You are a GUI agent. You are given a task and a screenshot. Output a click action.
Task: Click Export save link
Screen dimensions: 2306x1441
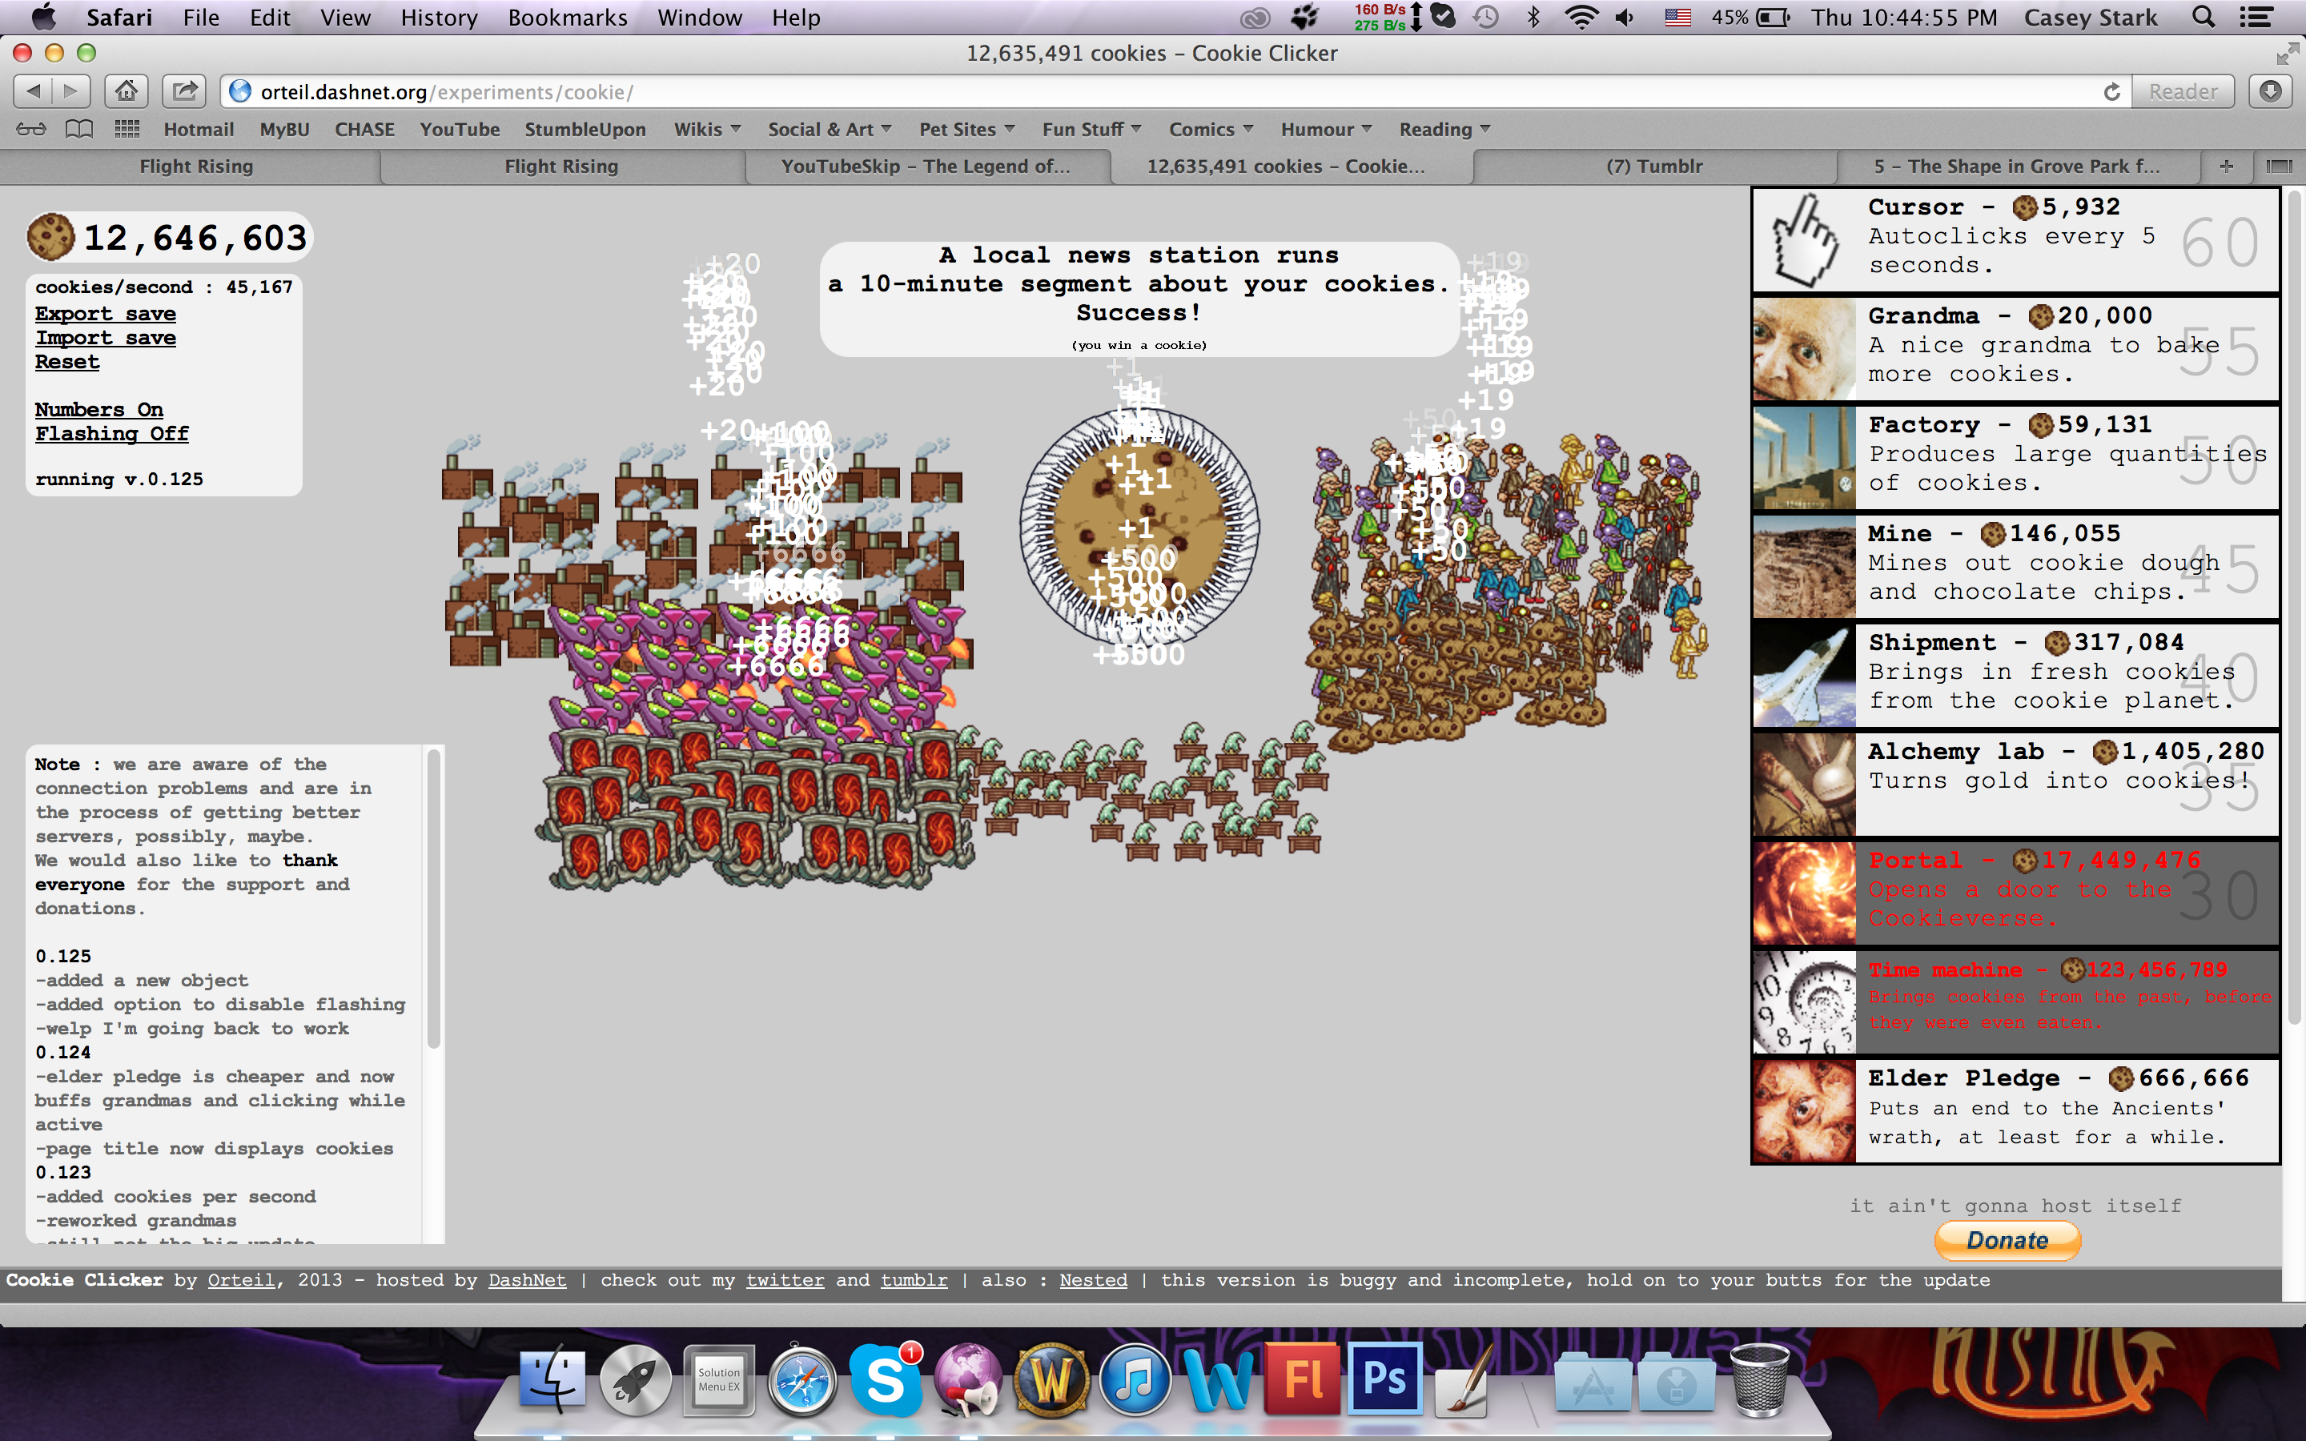click(106, 314)
